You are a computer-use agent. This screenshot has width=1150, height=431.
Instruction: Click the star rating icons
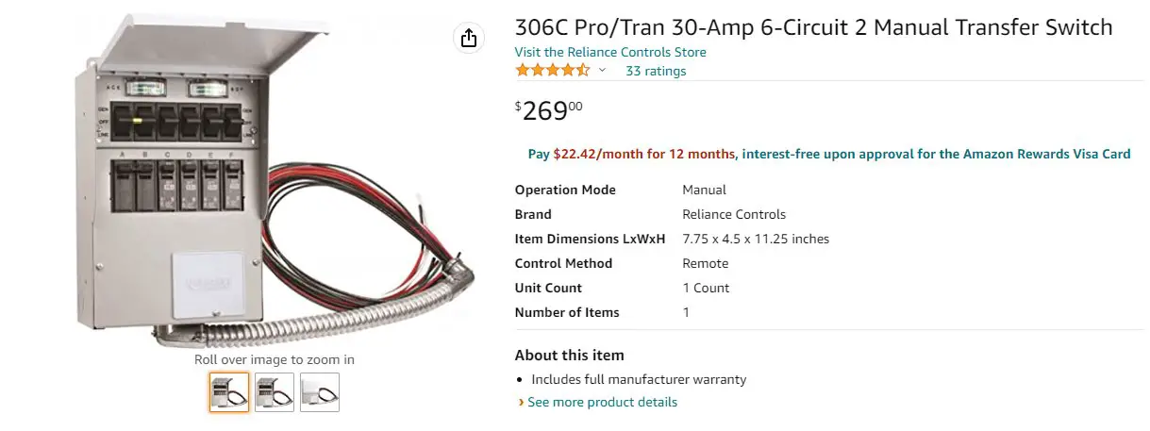pyautogui.click(x=552, y=71)
